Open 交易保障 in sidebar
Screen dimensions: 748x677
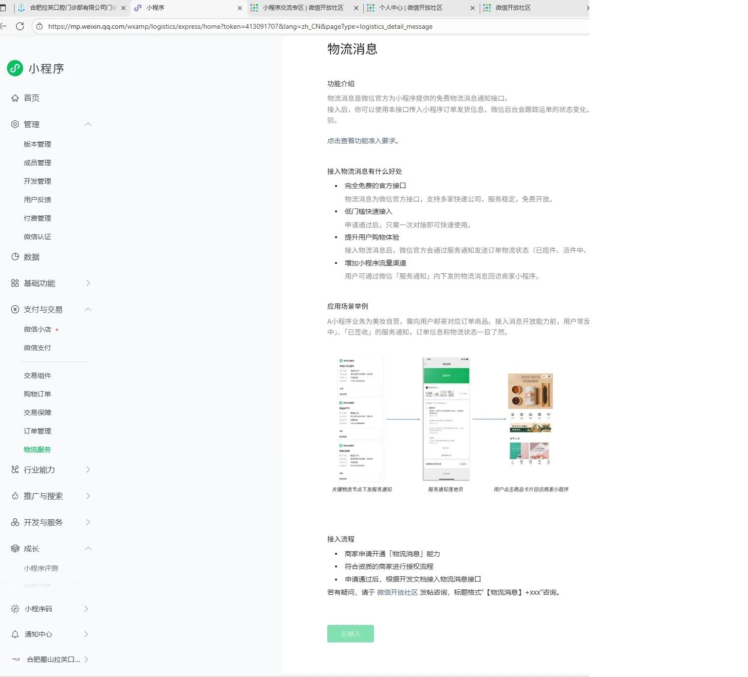pyautogui.click(x=37, y=413)
